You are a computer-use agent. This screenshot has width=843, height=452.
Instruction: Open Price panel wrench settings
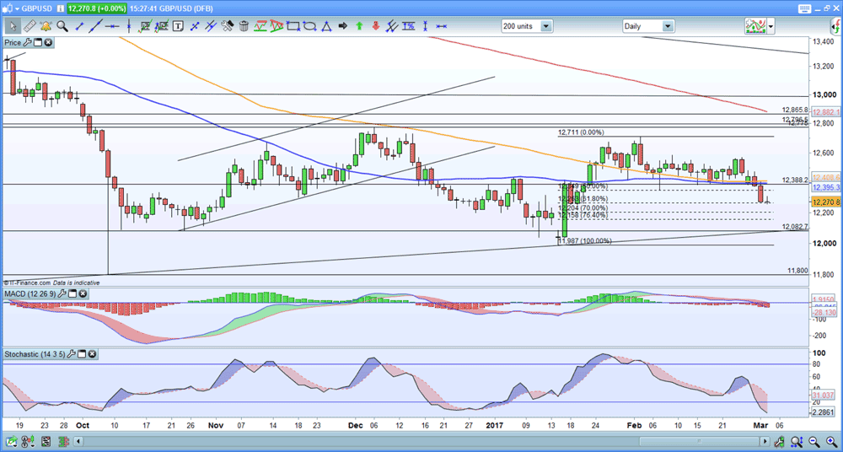29,42
